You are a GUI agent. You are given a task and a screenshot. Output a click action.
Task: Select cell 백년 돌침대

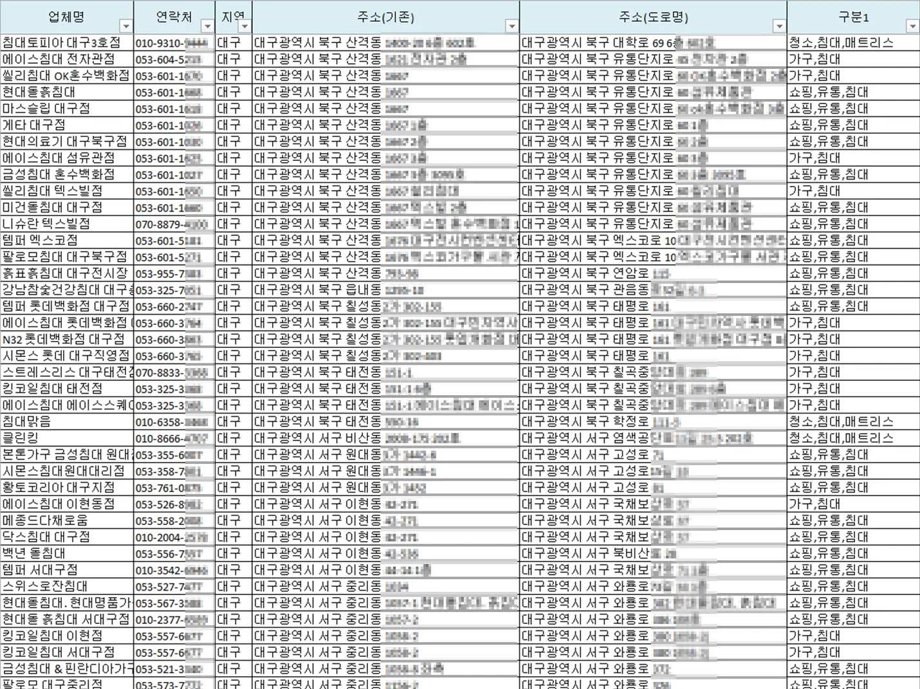(x=67, y=554)
